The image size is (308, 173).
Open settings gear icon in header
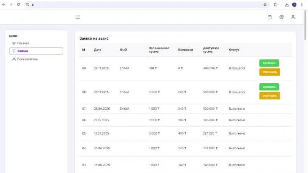pyautogui.click(x=281, y=17)
